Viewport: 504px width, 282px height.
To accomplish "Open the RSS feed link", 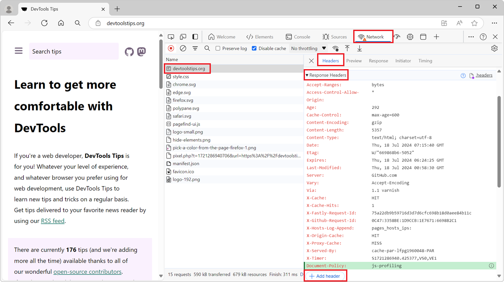I will (52, 221).
